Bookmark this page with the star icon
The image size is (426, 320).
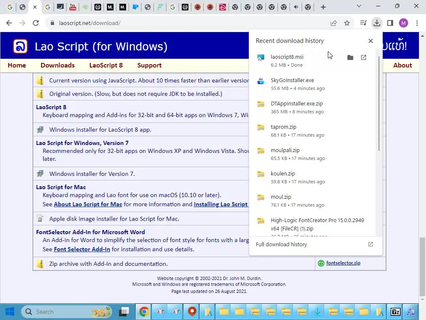tap(347, 23)
